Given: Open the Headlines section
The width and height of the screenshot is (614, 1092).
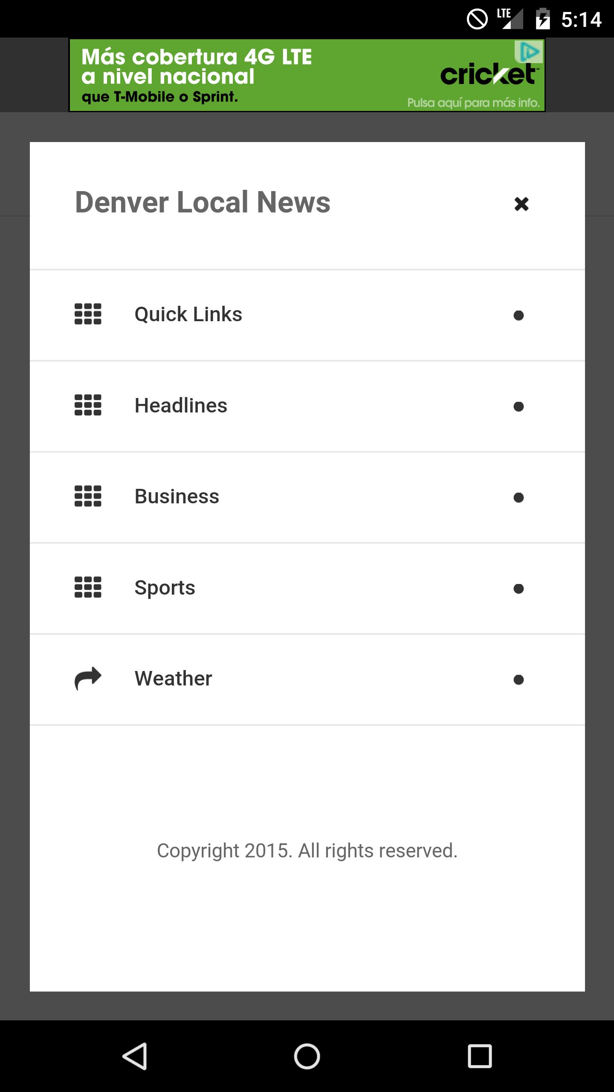Looking at the screenshot, I should [181, 405].
